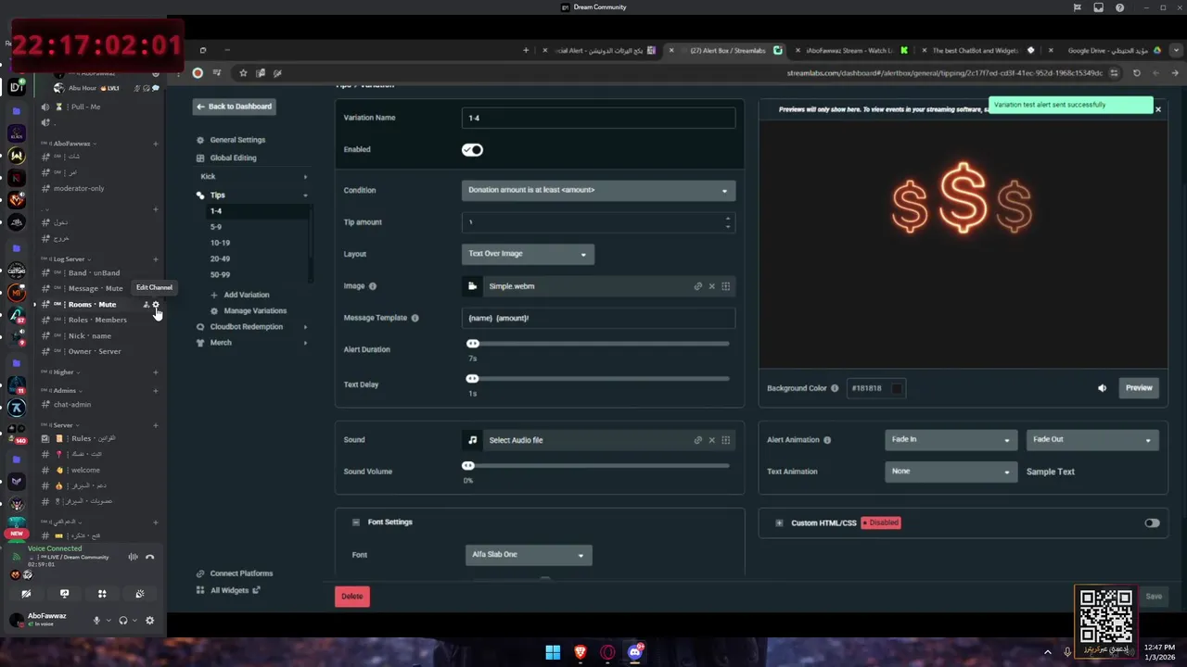
Task: Click the Preview button
Action: pos(1139,388)
